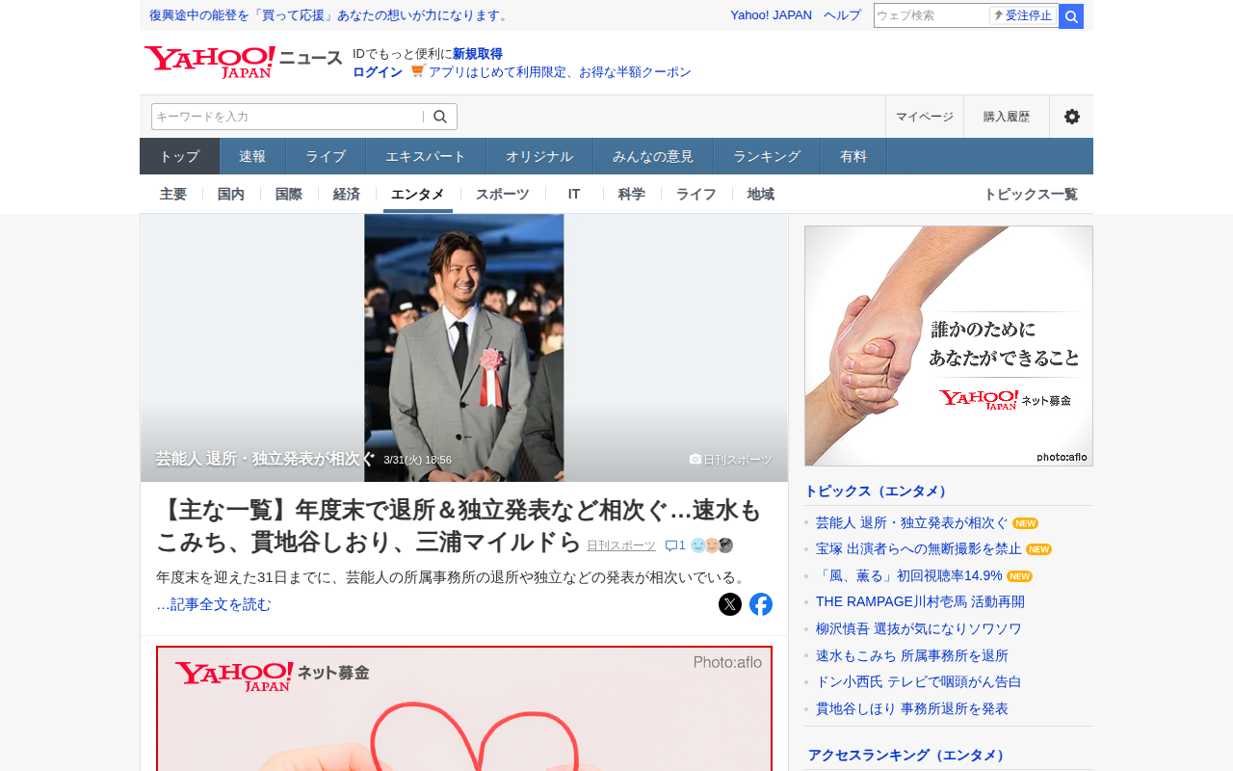Image resolution: width=1233 pixels, height=771 pixels.
Task: Select the 主要 category
Action: click(173, 194)
